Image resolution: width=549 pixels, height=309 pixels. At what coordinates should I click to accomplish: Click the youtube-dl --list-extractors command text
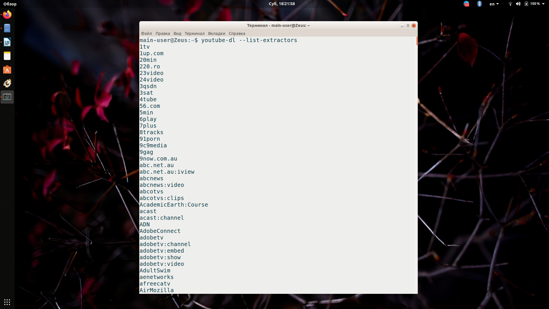(249, 40)
